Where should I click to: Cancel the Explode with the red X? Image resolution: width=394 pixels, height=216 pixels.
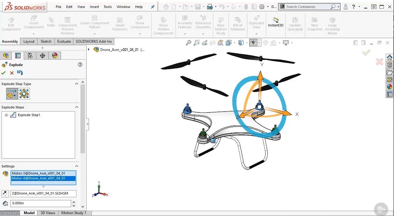(x=12, y=73)
